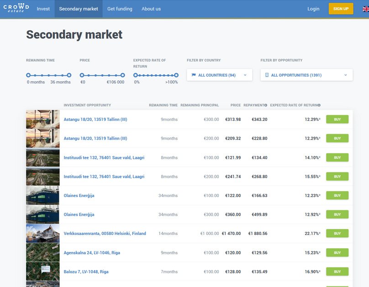369x287 pixels.
Task: Expand the All Opportunities (1391) dropdown
Action: [x=306, y=75]
